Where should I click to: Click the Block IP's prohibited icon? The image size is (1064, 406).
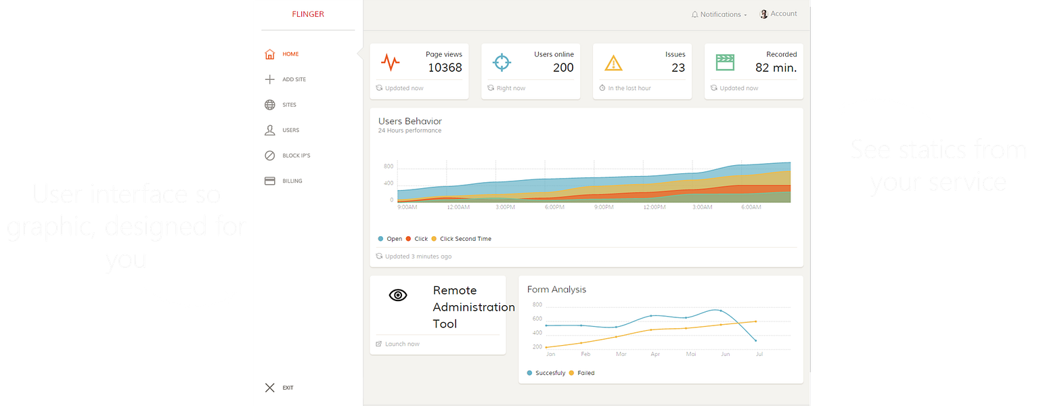269,156
